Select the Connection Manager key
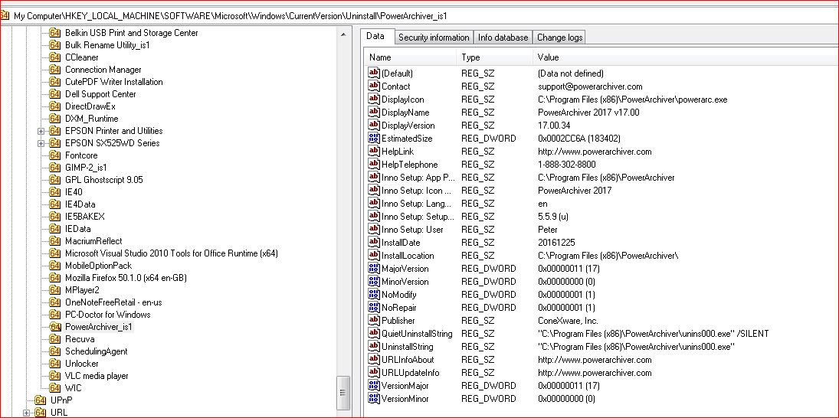The image size is (839, 418). pos(103,70)
